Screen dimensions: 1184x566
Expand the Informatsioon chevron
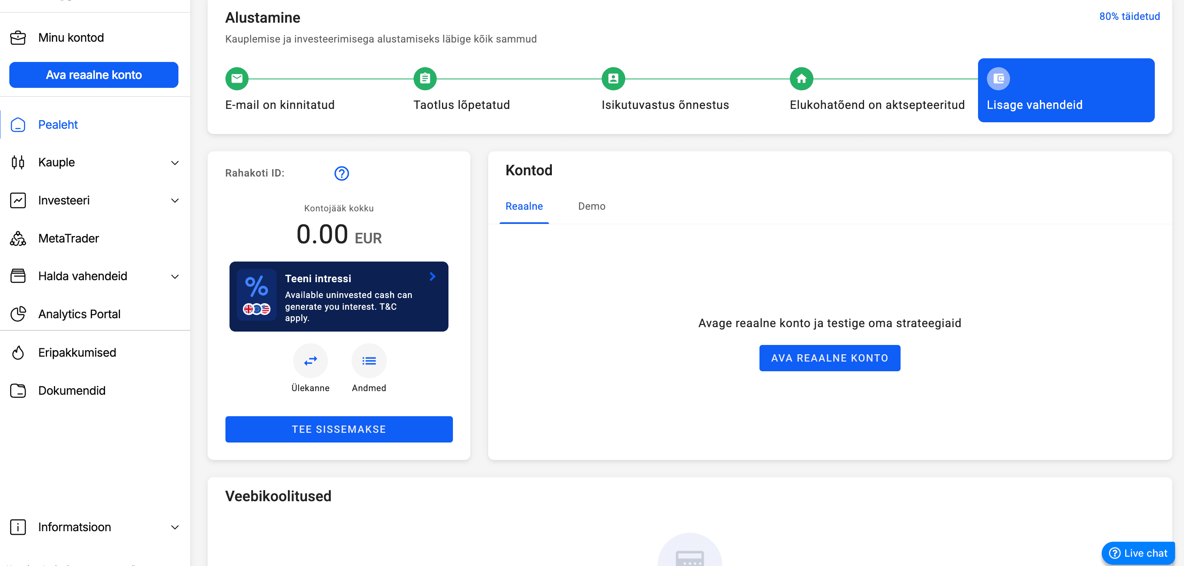175,527
